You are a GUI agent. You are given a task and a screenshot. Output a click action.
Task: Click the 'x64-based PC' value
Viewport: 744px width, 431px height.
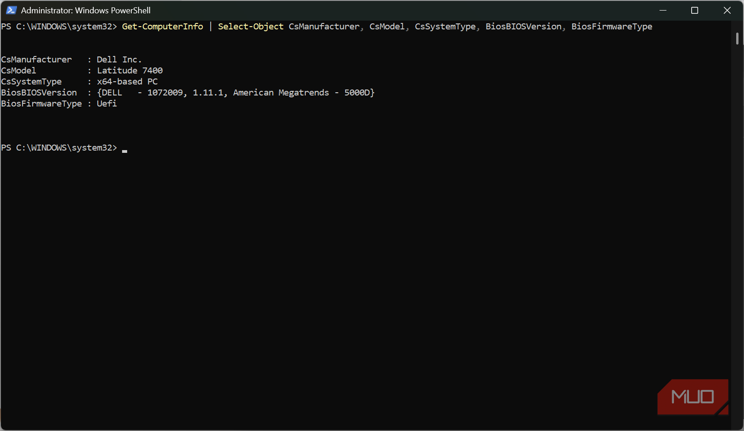(127, 82)
